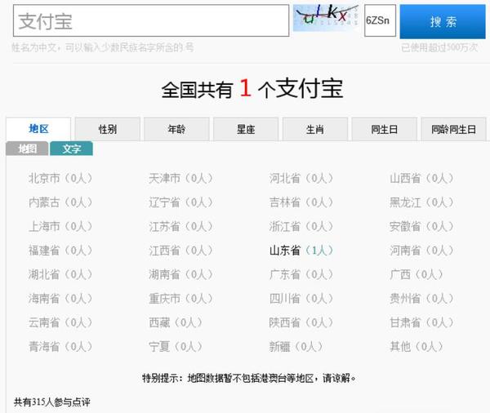The image size is (490, 413).
Task: Click 安徽省 (0人) entry
Action: (x=421, y=226)
